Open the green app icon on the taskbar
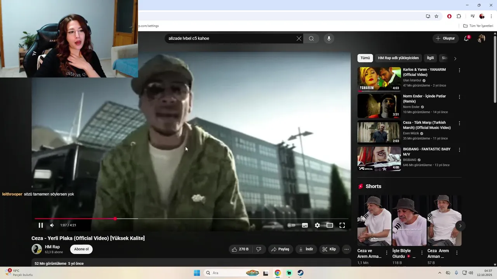Viewport: 497px width, 279px height. click(289, 273)
